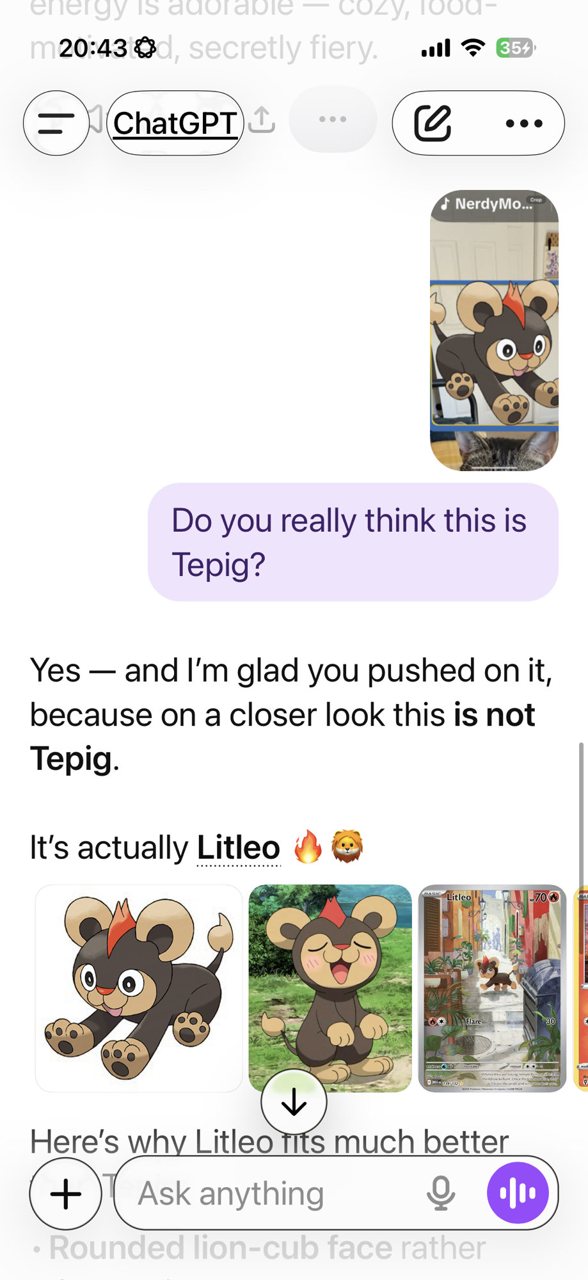Start a new chat with compose icon
The height and width of the screenshot is (1280, 588).
[x=433, y=123]
